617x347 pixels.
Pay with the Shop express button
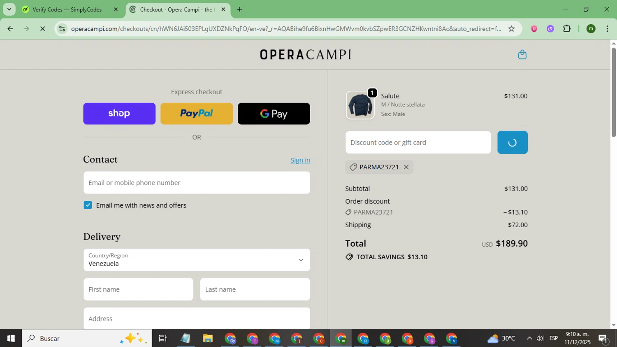tap(119, 114)
